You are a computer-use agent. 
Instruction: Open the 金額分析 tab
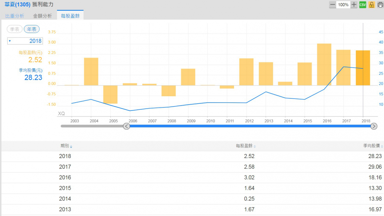tap(43, 16)
